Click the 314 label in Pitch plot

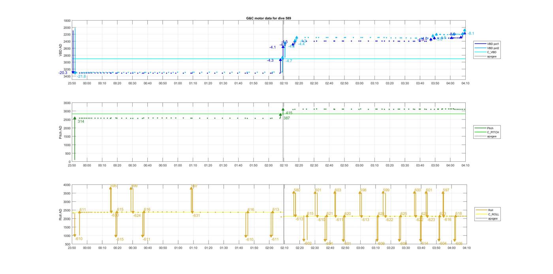coord(81,122)
